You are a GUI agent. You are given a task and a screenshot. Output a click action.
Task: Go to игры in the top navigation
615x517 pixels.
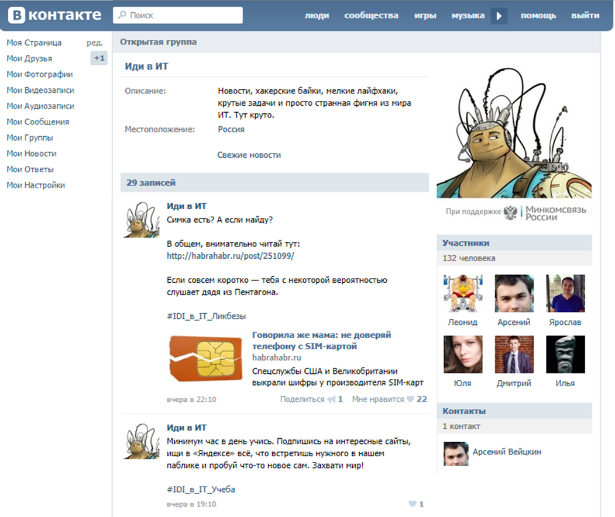tap(425, 16)
